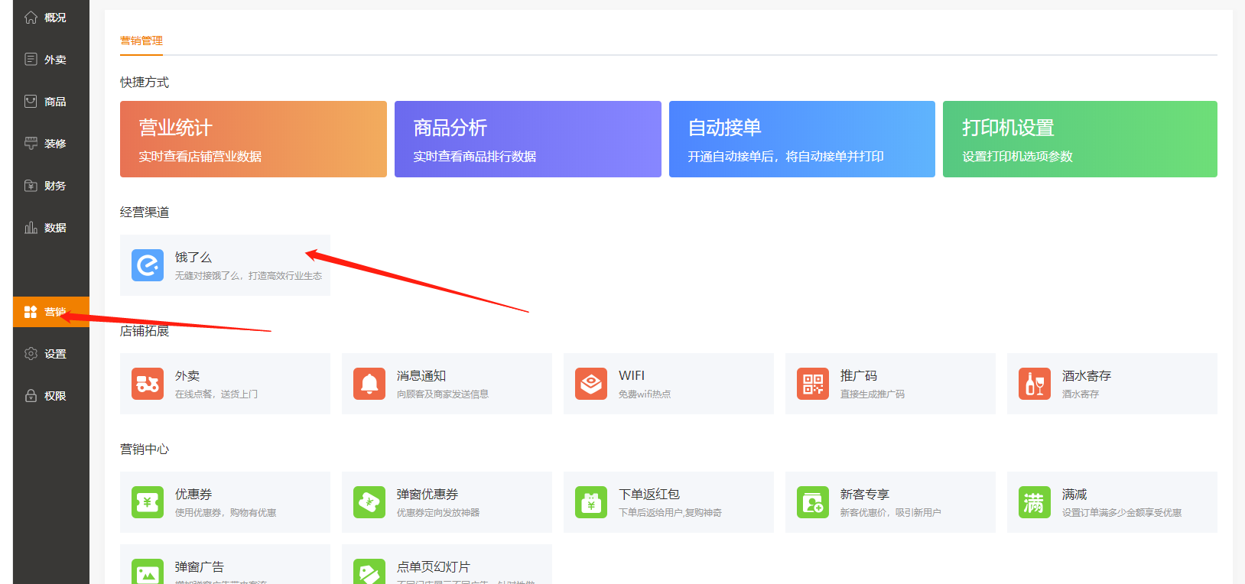Open the 弹窗广告 card

coord(225,566)
